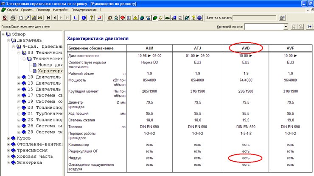
Task: Click the 96/4000 power value
Action: [x=290, y=80]
